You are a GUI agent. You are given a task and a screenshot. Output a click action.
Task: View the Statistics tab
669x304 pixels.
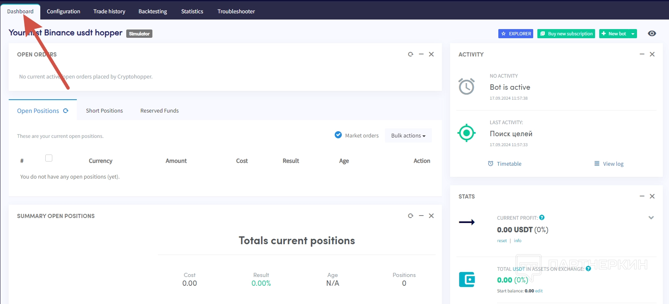click(x=192, y=12)
